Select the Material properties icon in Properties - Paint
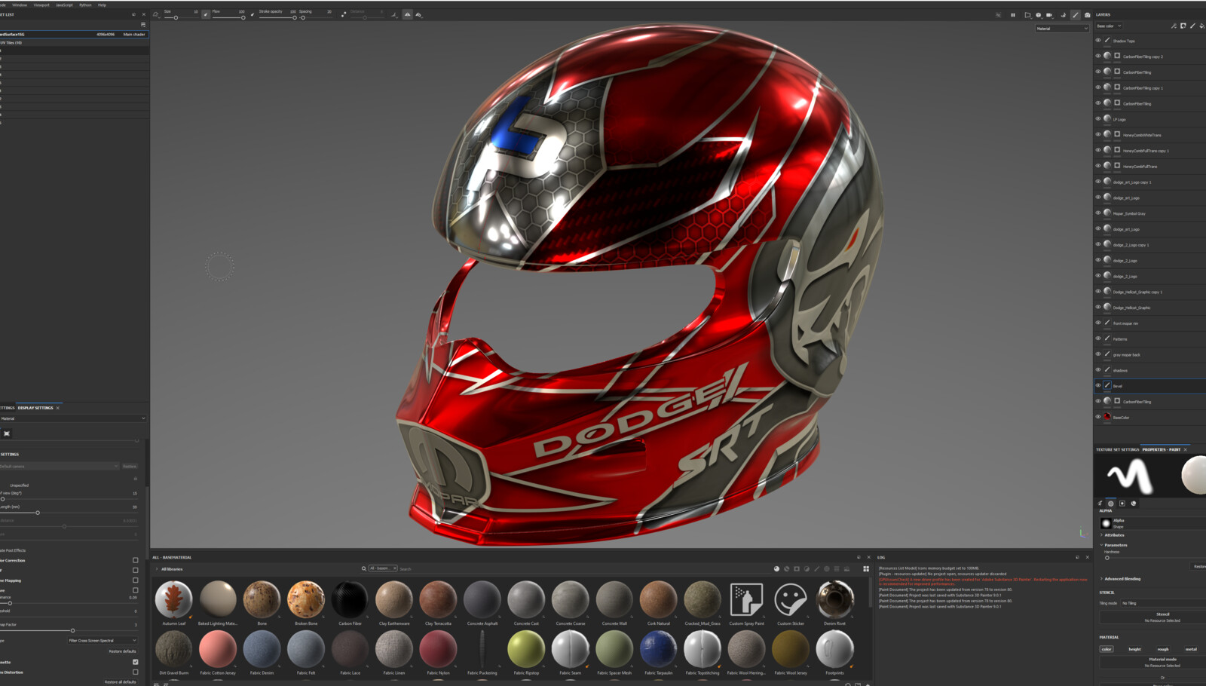Image resolution: width=1206 pixels, height=686 pixels. tap(1134, 504)
